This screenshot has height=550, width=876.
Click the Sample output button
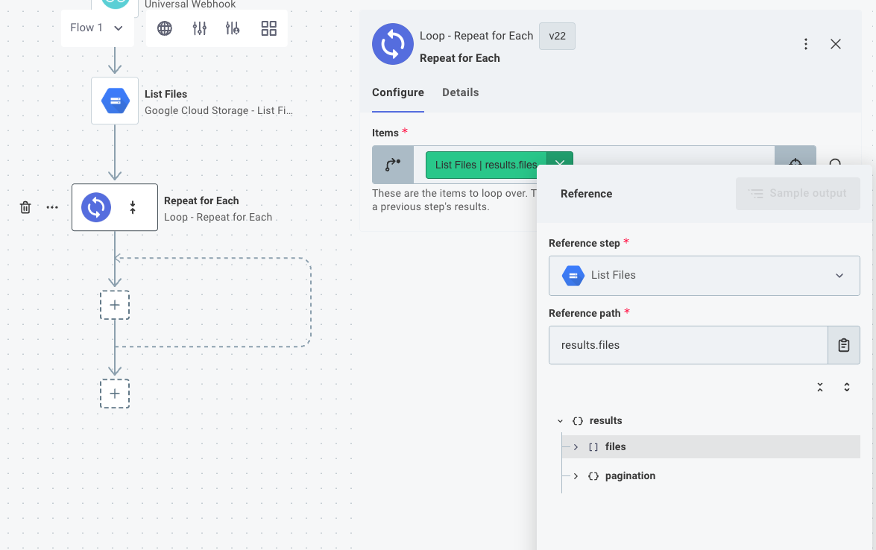click(x=798, y=193)
